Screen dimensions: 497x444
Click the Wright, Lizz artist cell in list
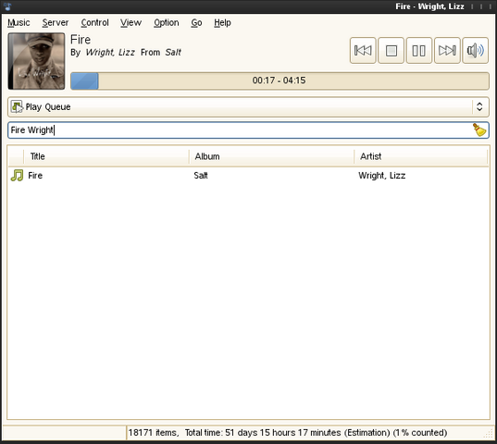pos(381,176)
